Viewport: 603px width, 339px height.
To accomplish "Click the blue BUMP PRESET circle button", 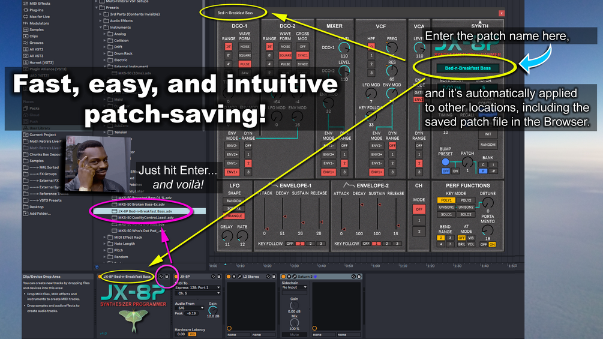I will (x=445, y=162).
